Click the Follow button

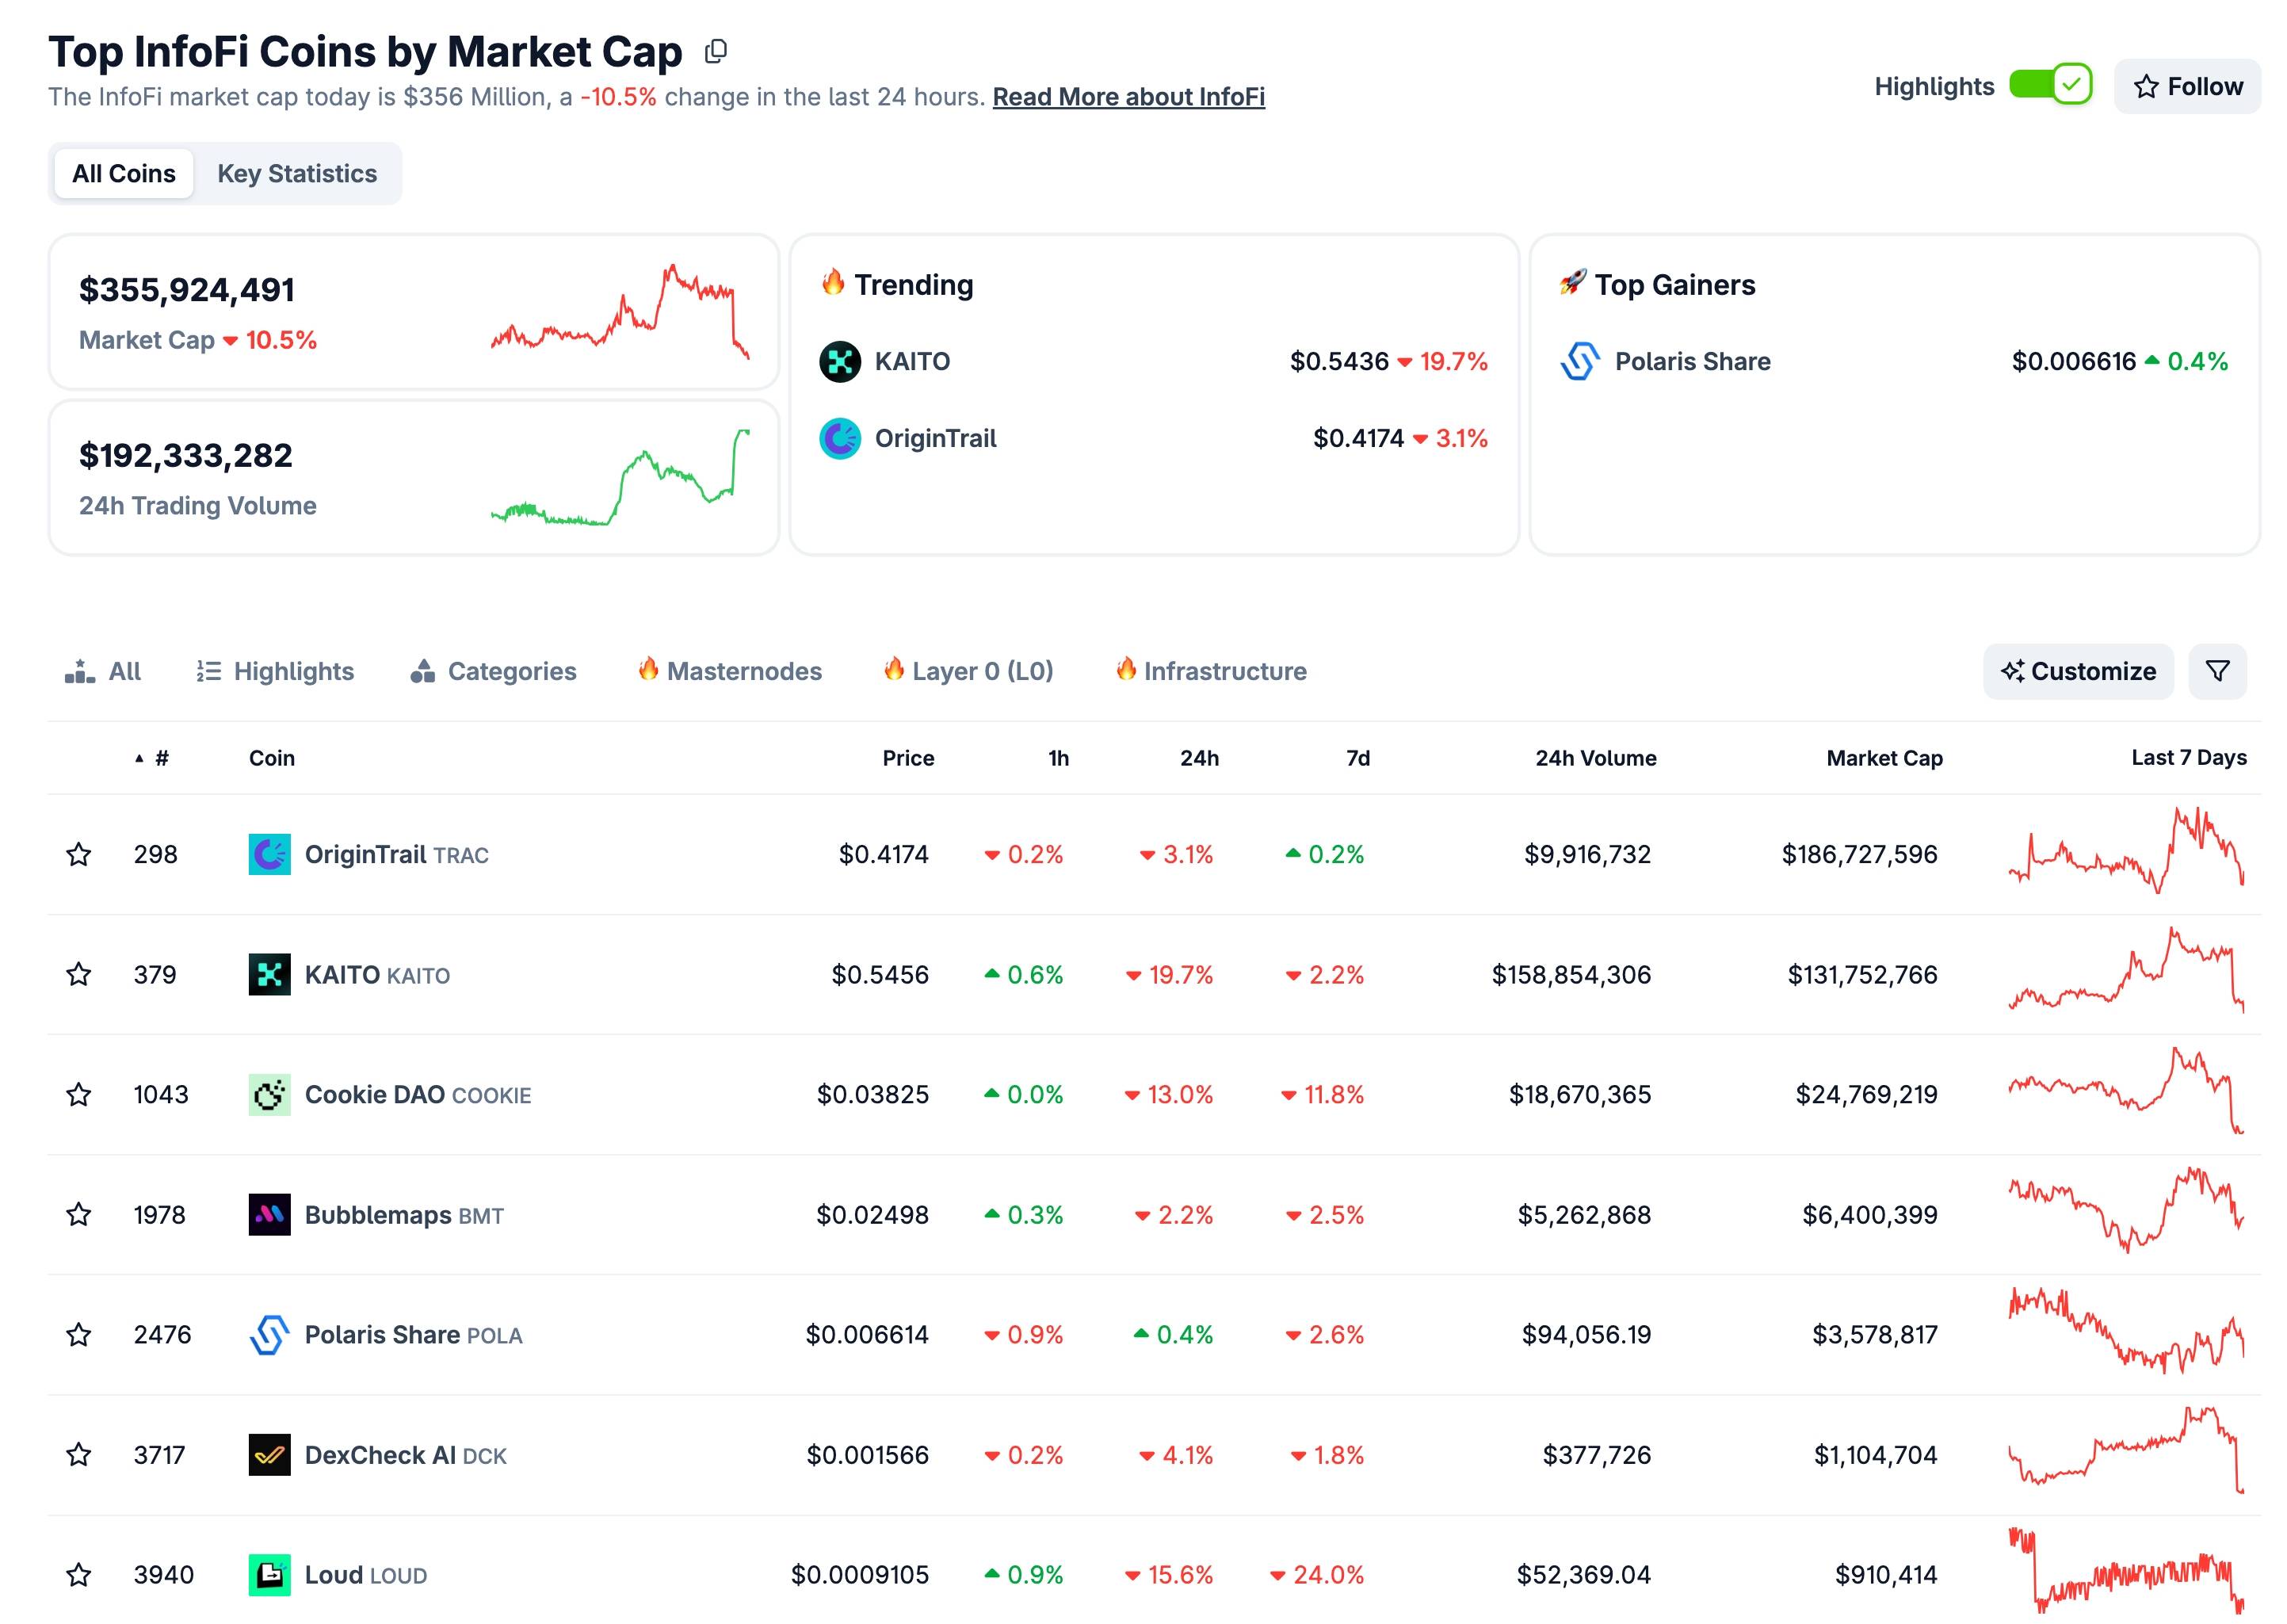pyautogui.click(x=2187, y=87)
